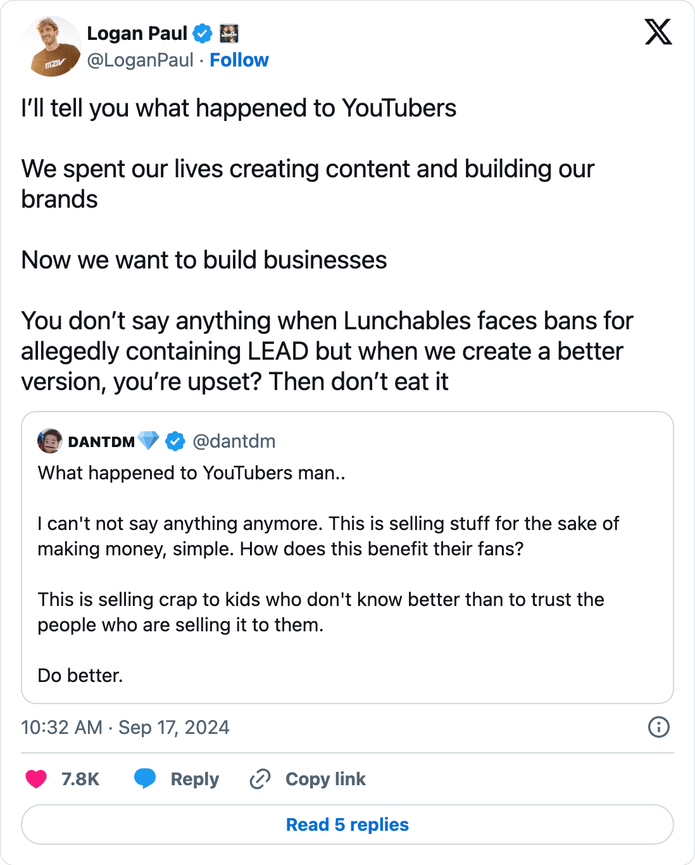Click the Logan Paul display name
The width and height of the screenshot is (695, 865).
click(137, 34)
